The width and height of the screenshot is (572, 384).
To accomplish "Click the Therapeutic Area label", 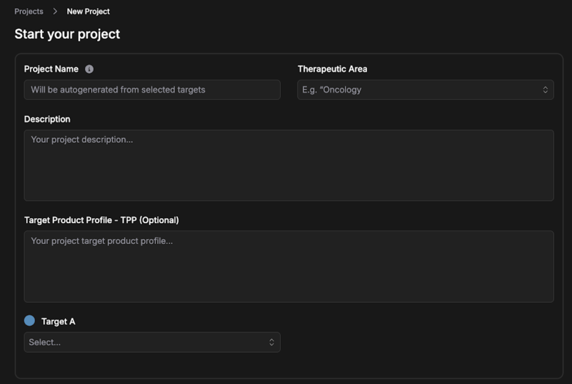I will coord(332,69).
